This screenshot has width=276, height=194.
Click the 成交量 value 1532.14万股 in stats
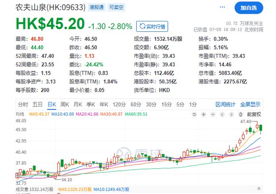tap(168, 39)
